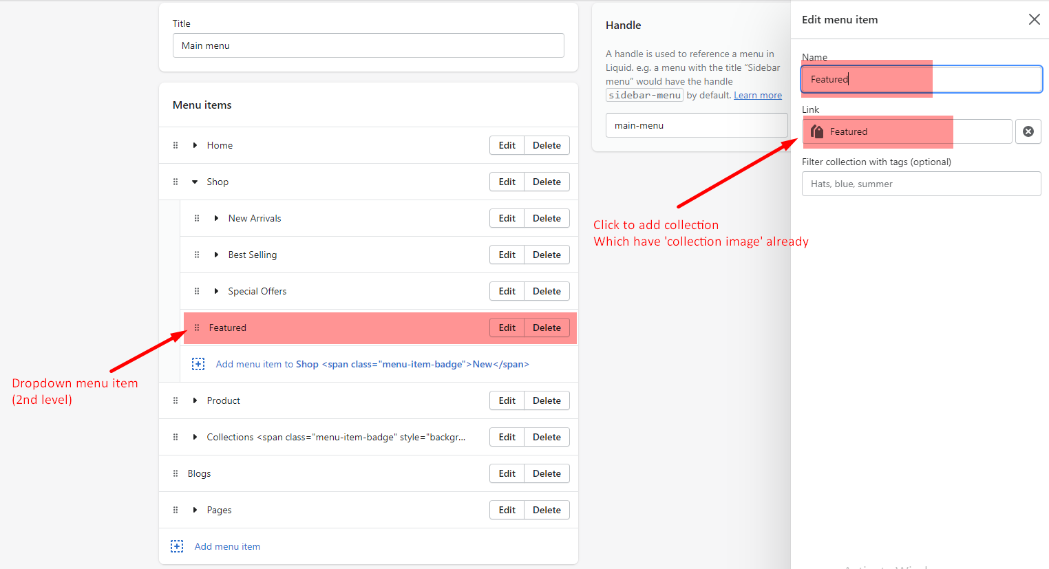Delete the Product menu item
The height and width of the screenshot is (569, 1049).
click(547, 400)
